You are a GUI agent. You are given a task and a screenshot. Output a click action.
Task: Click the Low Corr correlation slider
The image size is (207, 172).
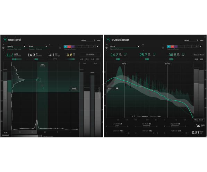117,133
